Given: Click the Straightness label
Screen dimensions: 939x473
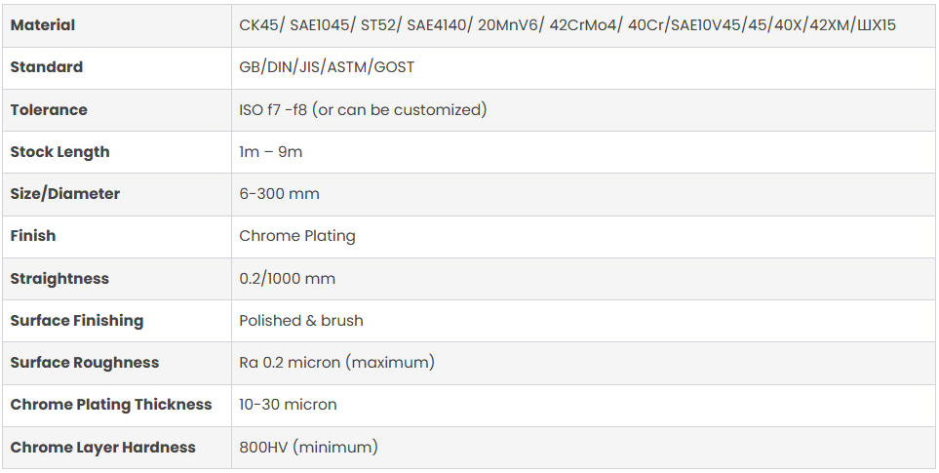Looking at the screenshot, I should tap(59, 279).
